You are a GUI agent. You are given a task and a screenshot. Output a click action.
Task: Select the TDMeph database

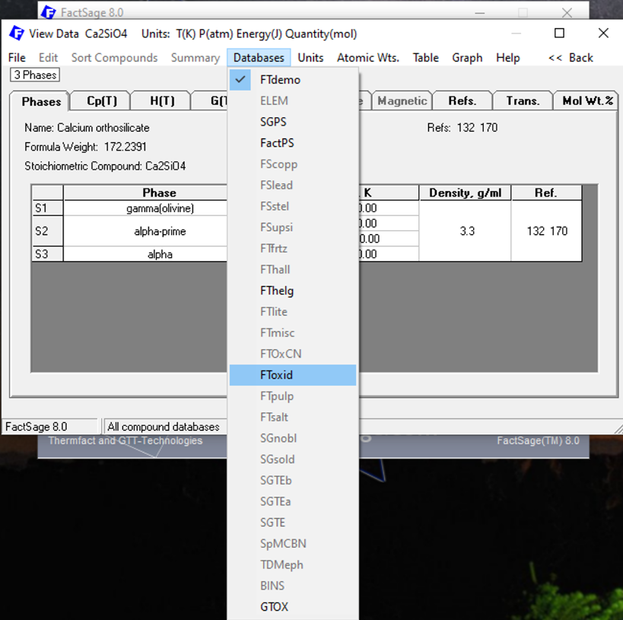(x=293, y=564)
